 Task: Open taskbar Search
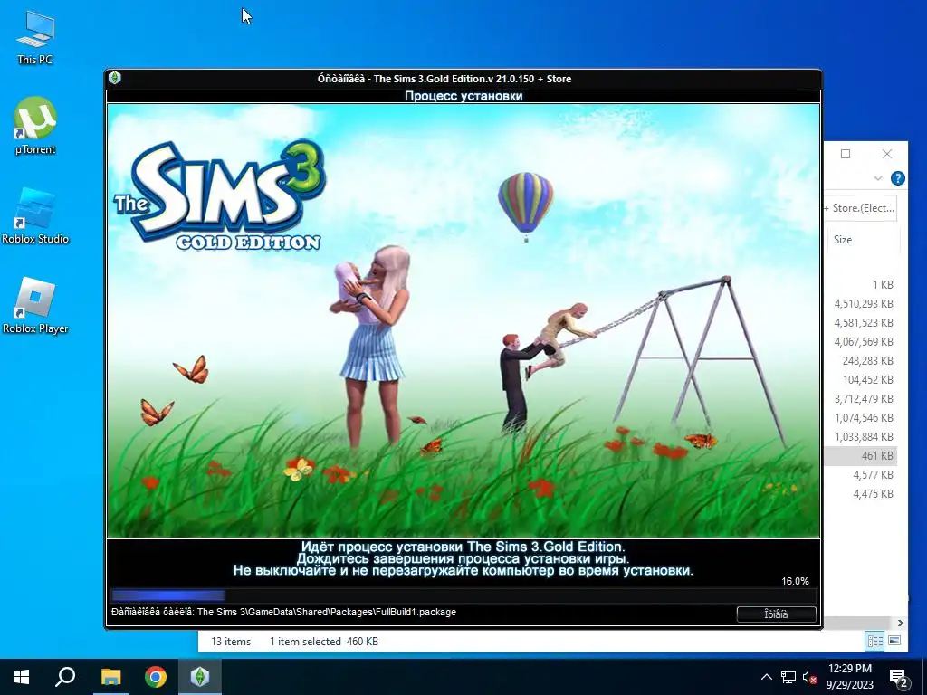pyautogui.click(x=65, y=677)
